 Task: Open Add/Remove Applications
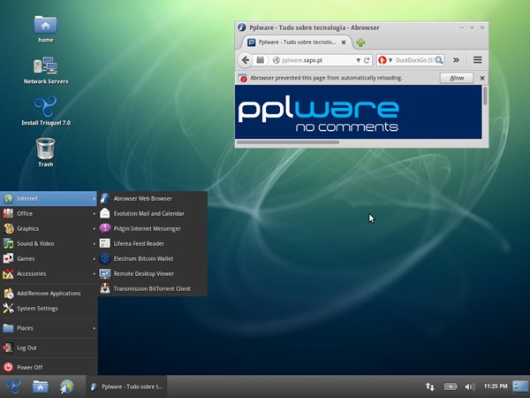click(49, 294)
